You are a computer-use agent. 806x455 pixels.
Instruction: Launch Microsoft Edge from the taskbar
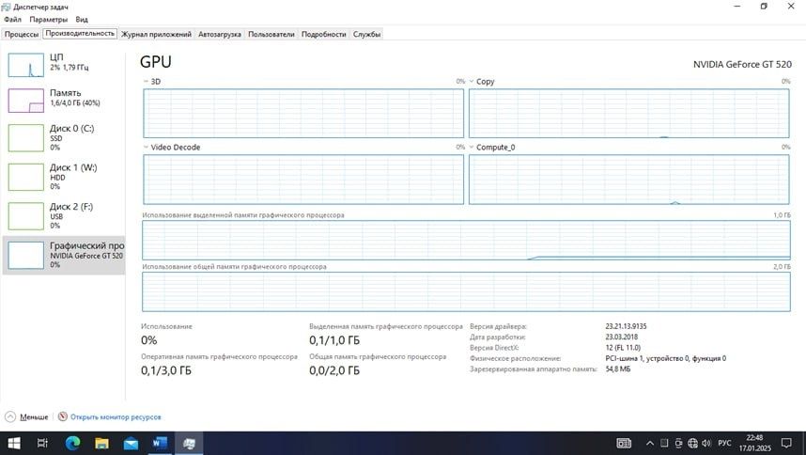click(x=72, y=443)
